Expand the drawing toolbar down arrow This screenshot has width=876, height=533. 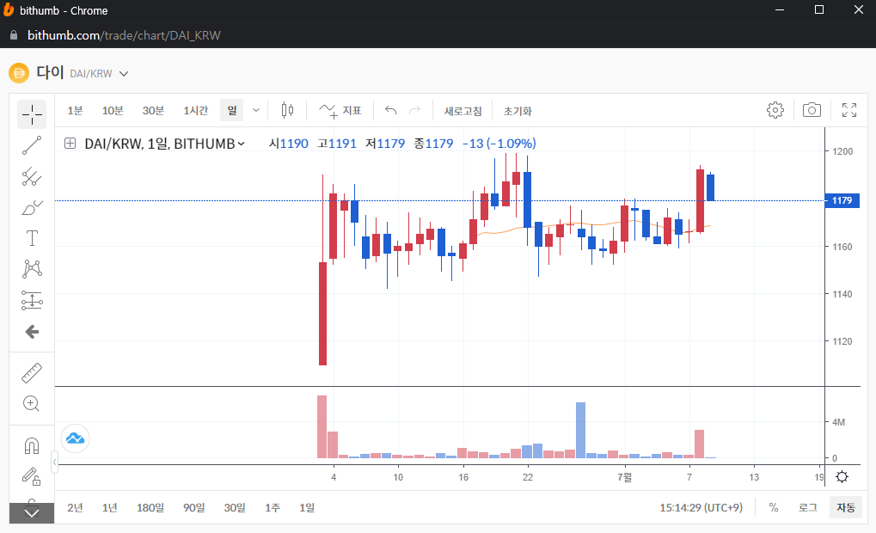[32, 513]
